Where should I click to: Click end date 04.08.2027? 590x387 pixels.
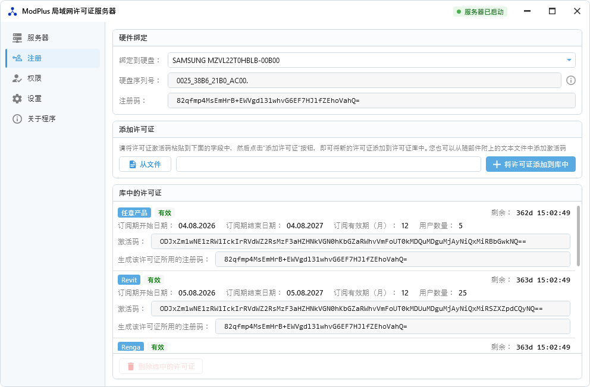[305, 226]
